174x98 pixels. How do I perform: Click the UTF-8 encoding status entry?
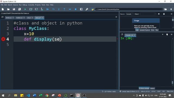153,91
